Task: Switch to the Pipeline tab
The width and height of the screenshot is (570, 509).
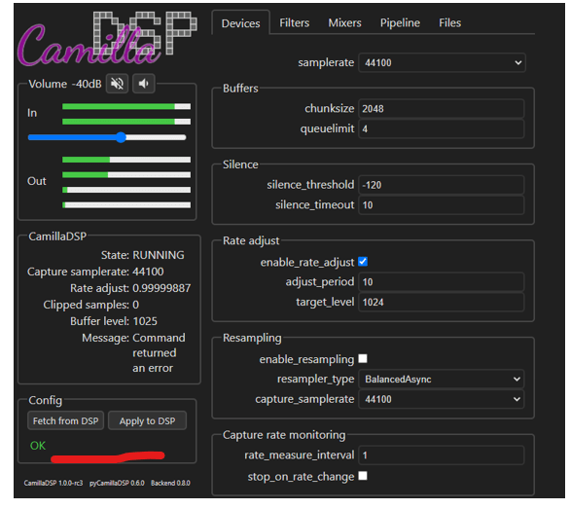Action: click(400, 23)
